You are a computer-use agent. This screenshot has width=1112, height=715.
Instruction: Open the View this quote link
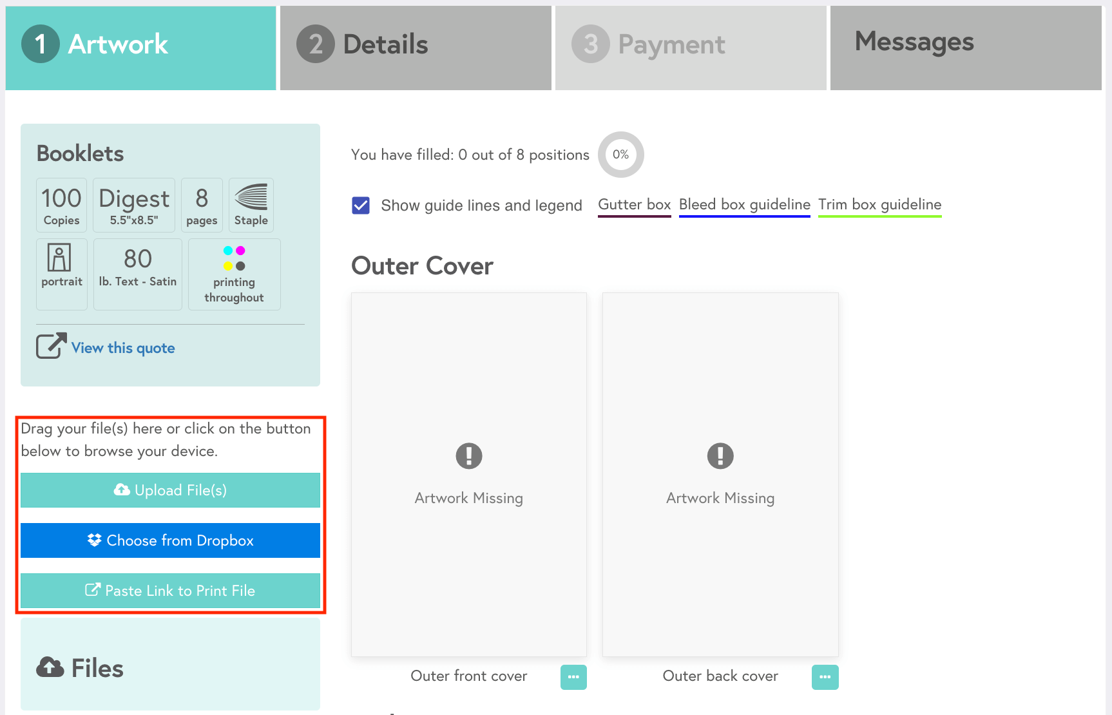tap(123, 348)
